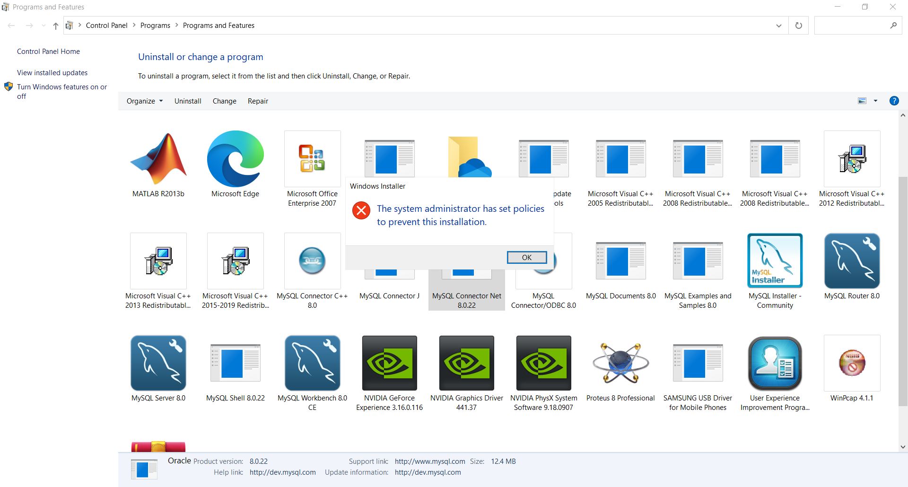Open the view options dropdown arrow
This screenshot has width=908, height=487.
[875, 101]
